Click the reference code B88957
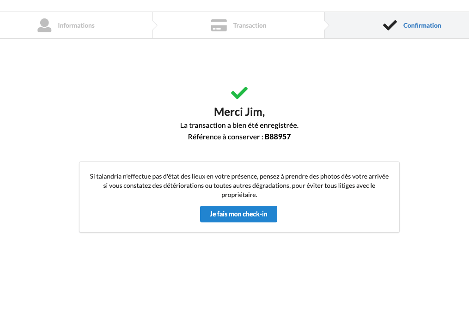This screenshot has width=469, height=311. pos(278,137)
